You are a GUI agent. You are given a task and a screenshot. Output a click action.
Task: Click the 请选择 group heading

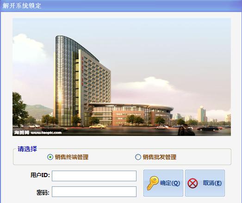[27, 149]
